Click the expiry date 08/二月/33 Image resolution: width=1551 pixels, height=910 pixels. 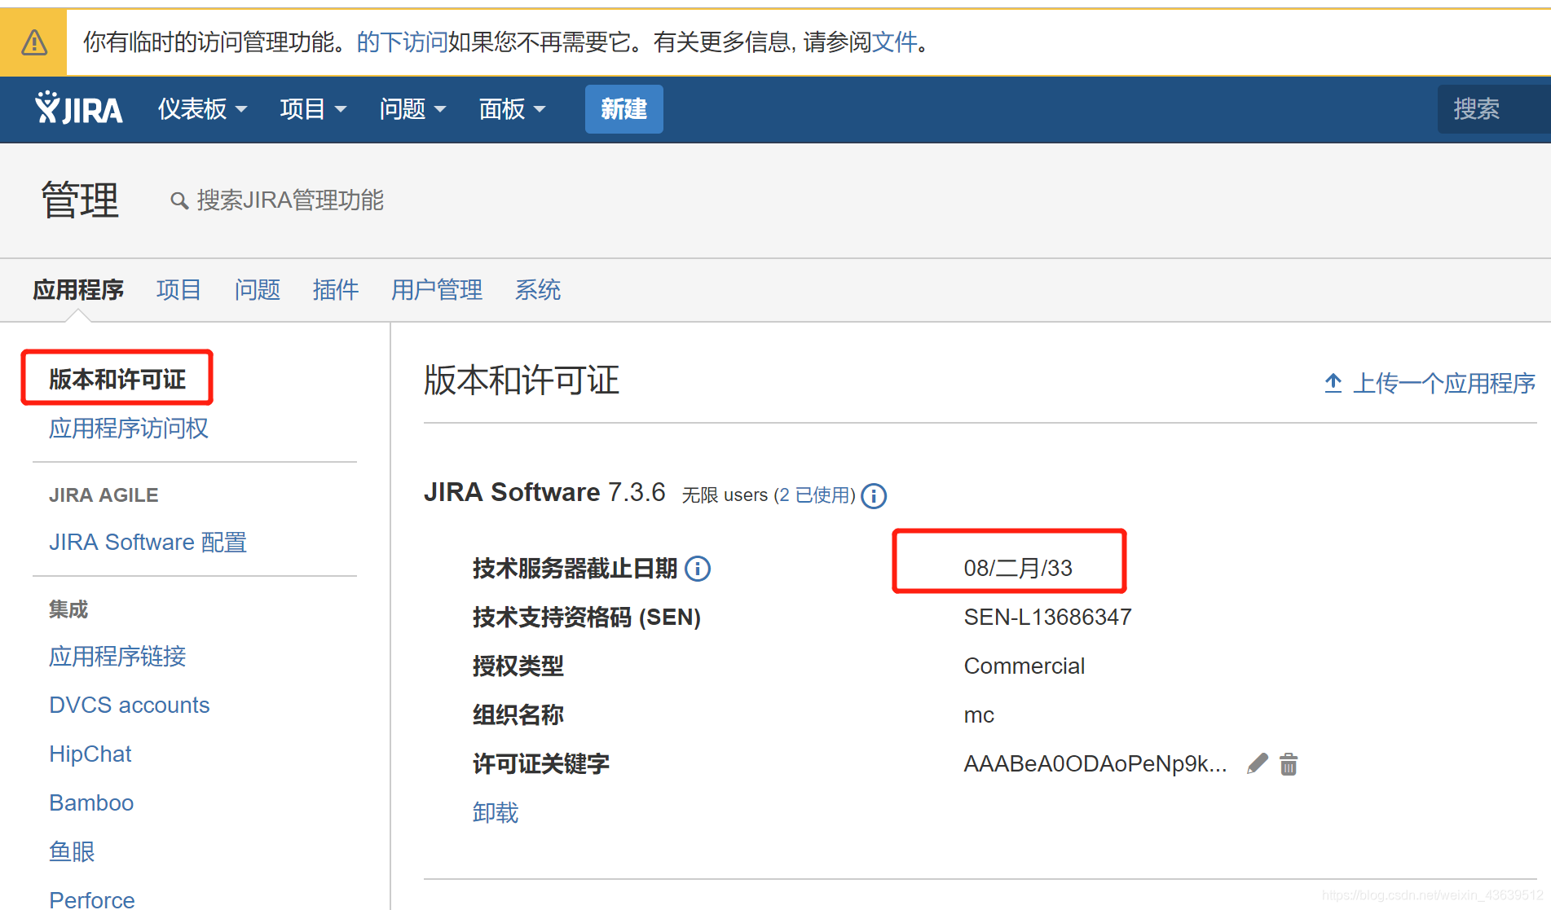tap(1018, 568)
